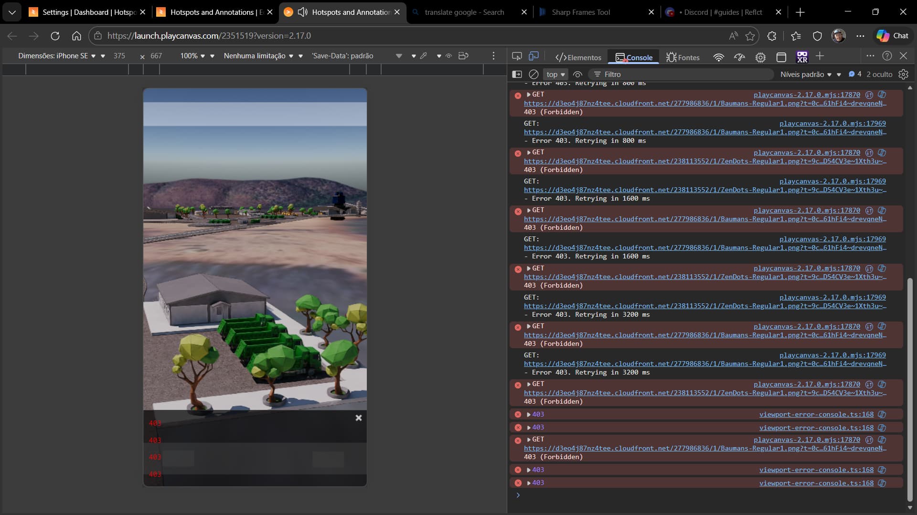Open the Performance gauge panel

pyautogui.click(x=739, y=57)
